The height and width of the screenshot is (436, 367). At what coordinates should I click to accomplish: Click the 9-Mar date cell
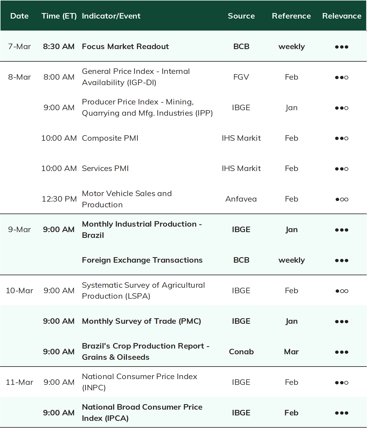click(x=20, y=229)
